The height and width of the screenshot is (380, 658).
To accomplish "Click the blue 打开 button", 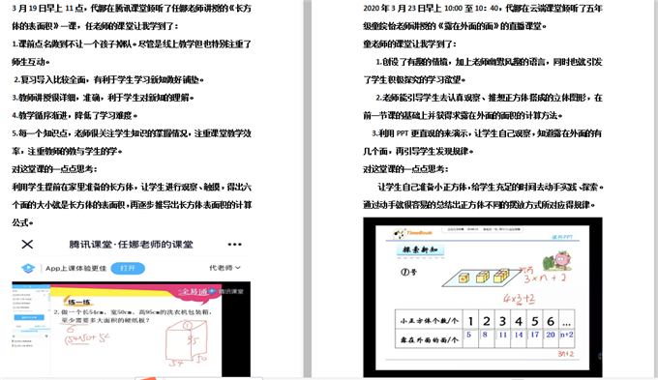I will (128, 268).
